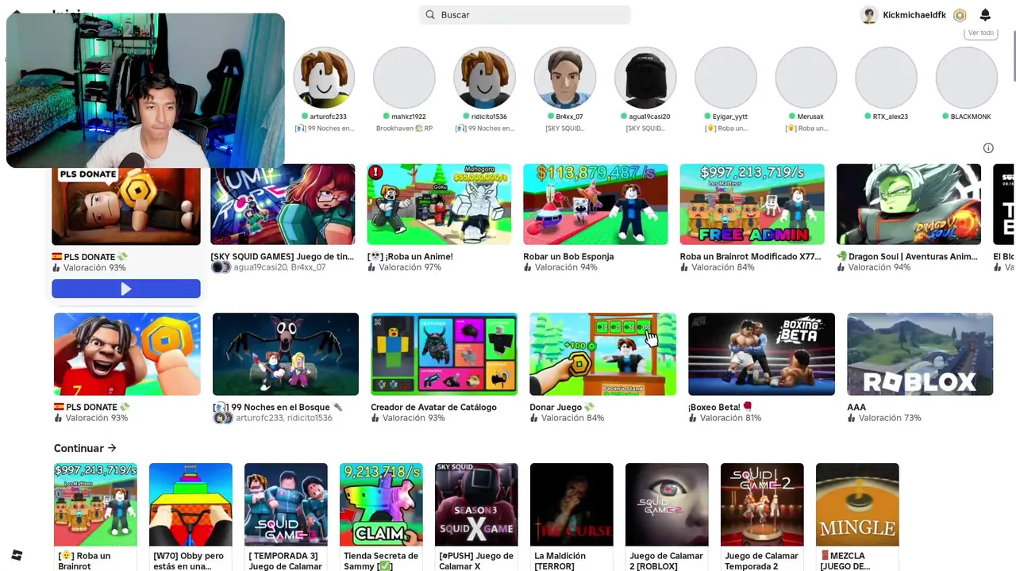Click the ¡Boxeo Beta! title text
The image size is (1016, 571).
[x=720, y=407]
